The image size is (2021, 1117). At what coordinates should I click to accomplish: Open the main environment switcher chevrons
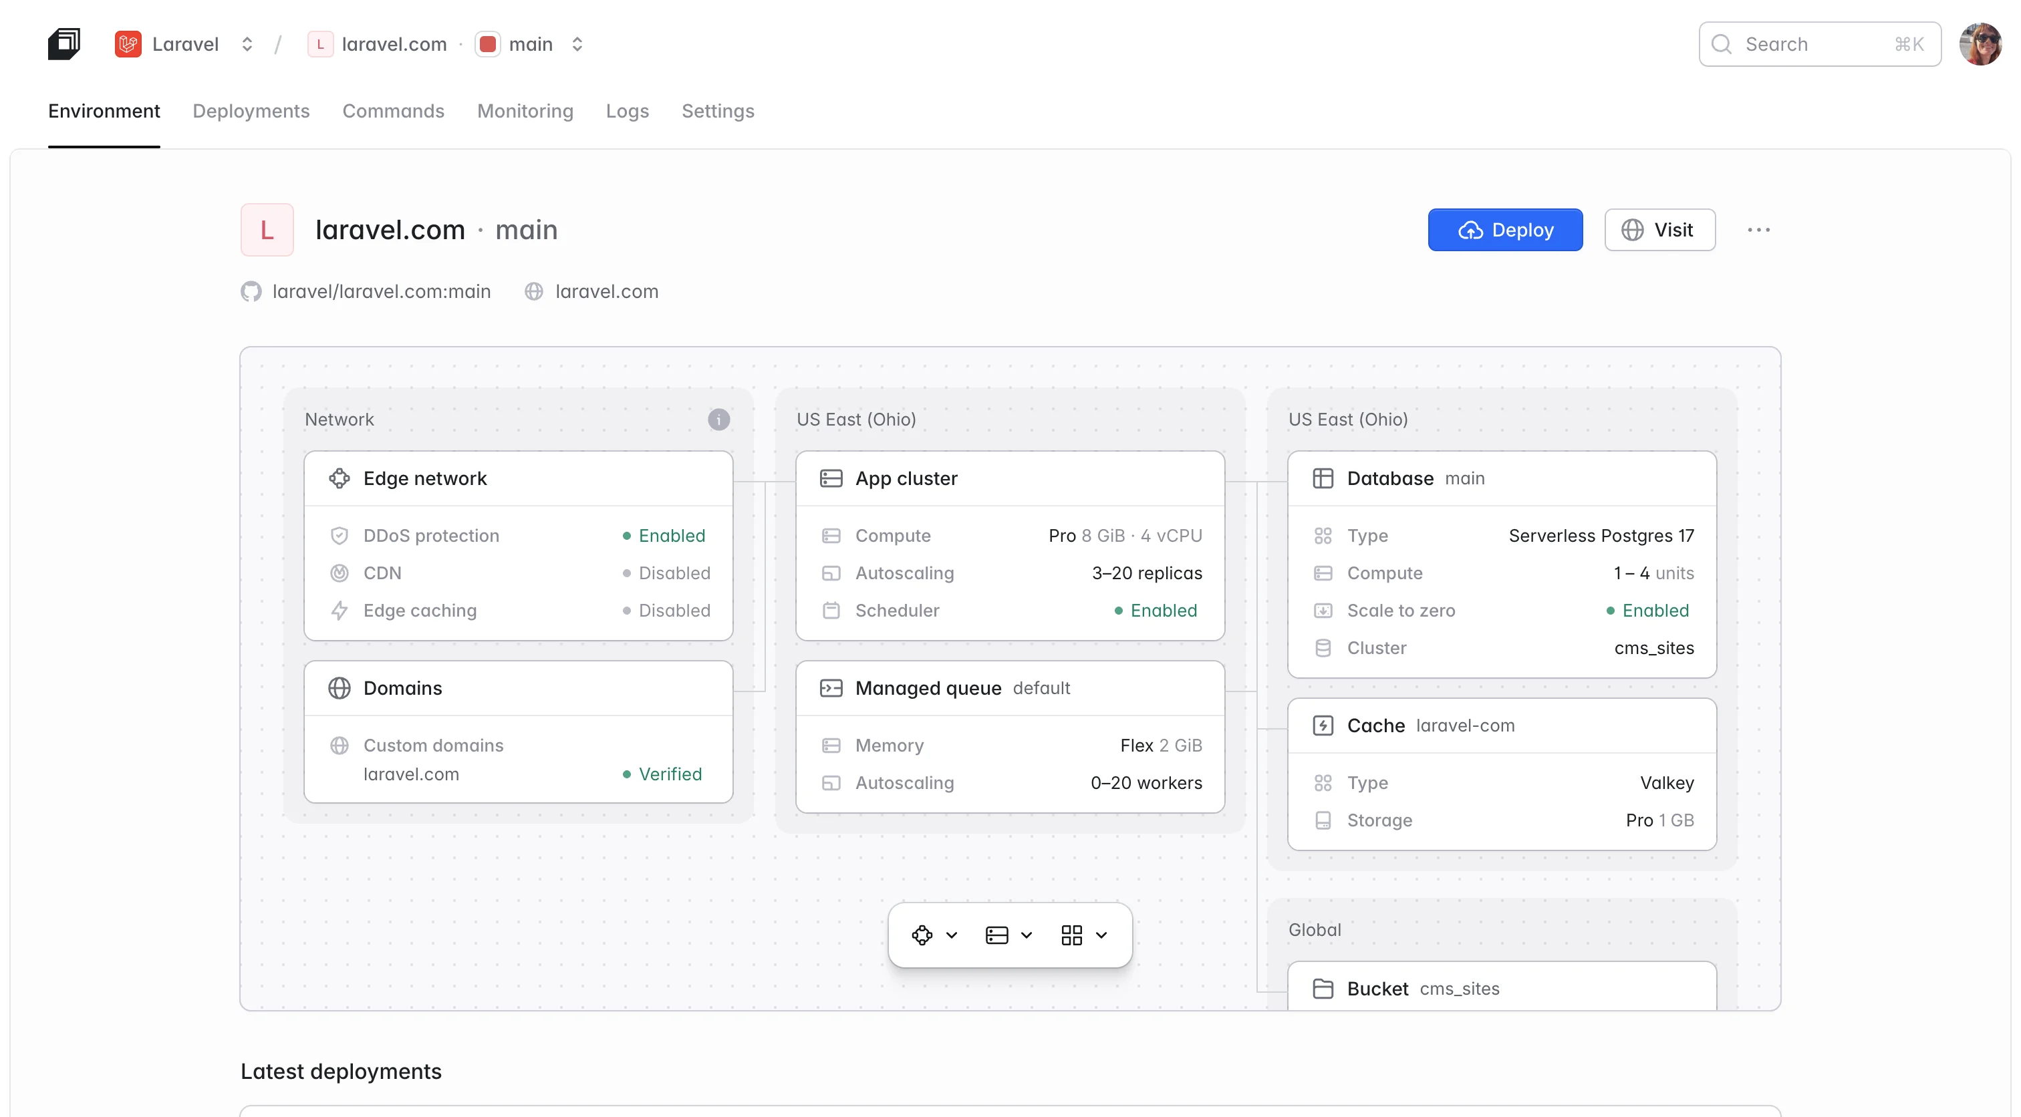click(x=577, y=44)
